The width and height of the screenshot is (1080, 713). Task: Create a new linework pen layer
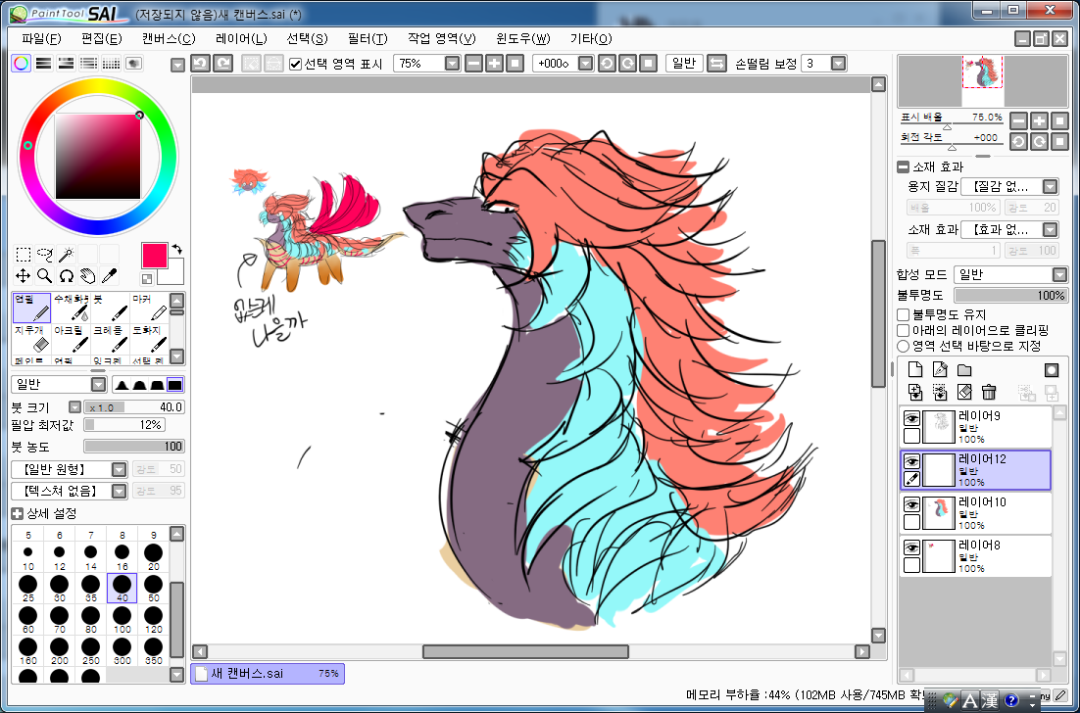pos(940,369)
